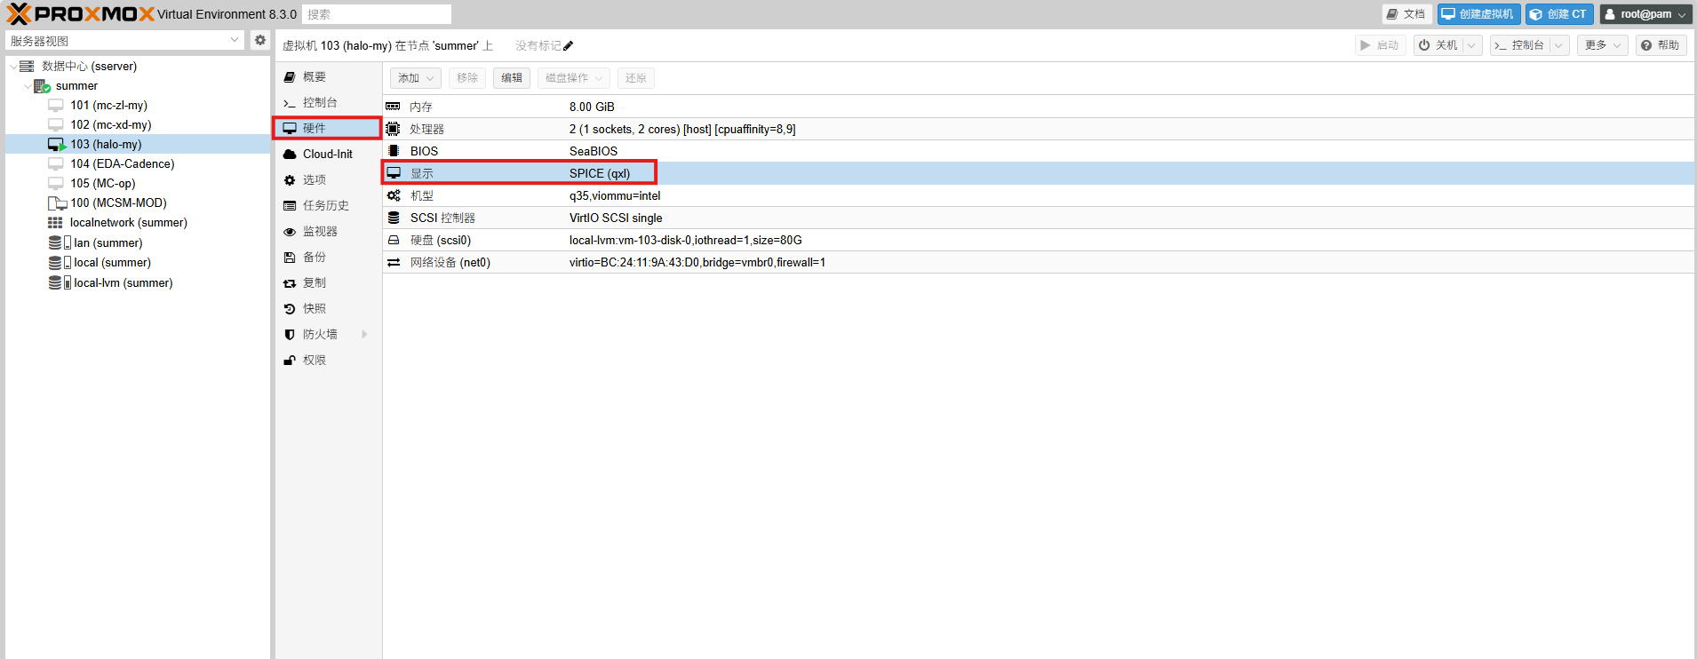This screenshot has height=659, width=1697.
Task: Click the 编辑 edit button
Action: coord(512,78)
